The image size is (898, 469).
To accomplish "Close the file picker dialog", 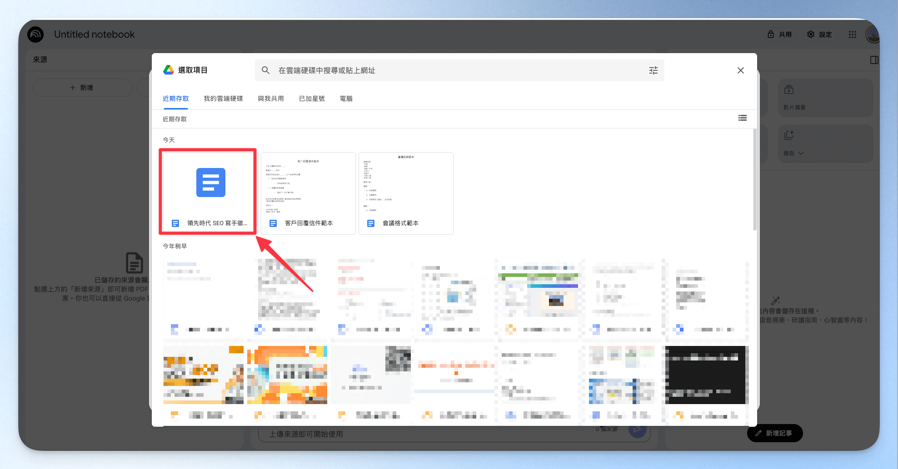I will 741,70.
